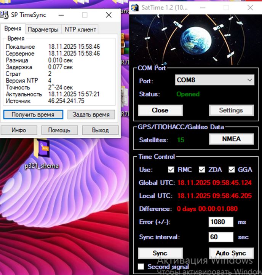View raw data with NMEA button
This screenshot has width=262, height=275.
click(x=231, y=139)
